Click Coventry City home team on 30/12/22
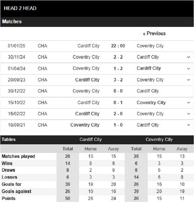Screen dimensions: 194x203 pos(86,91)
